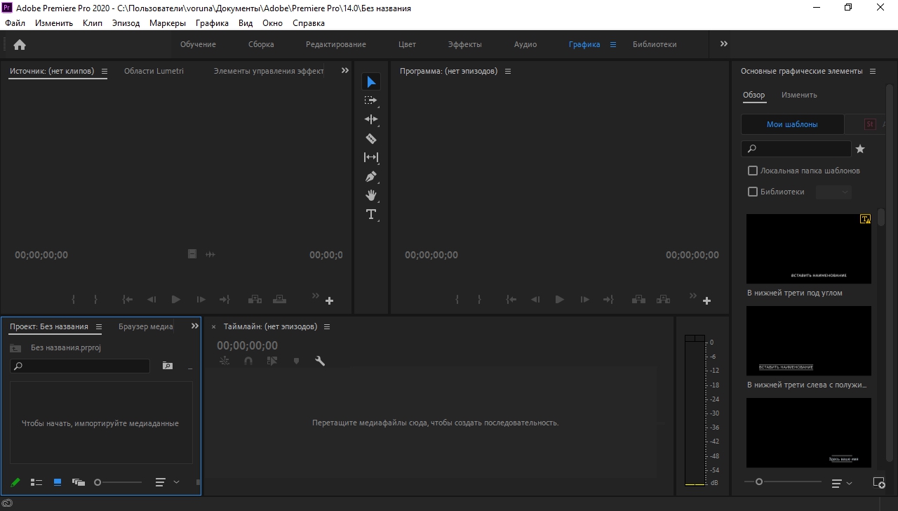
Task: Select the Ripple Edit tool
Action: [371, 119]
